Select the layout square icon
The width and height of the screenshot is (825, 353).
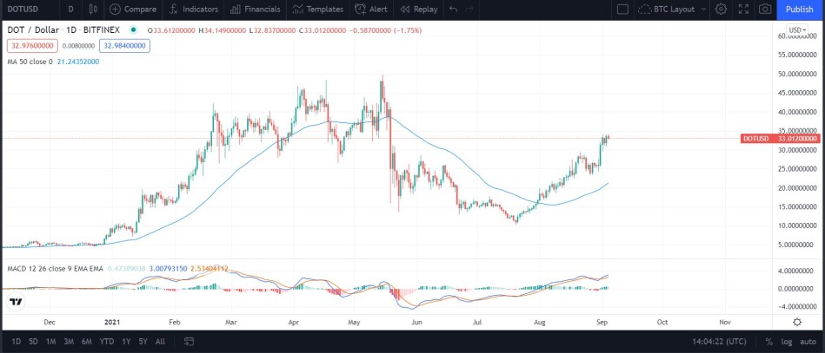(x=622, y=9)
